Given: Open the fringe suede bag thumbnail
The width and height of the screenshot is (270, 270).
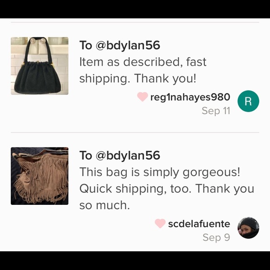Looking at the screenshot, I should [x=40, y=176].
